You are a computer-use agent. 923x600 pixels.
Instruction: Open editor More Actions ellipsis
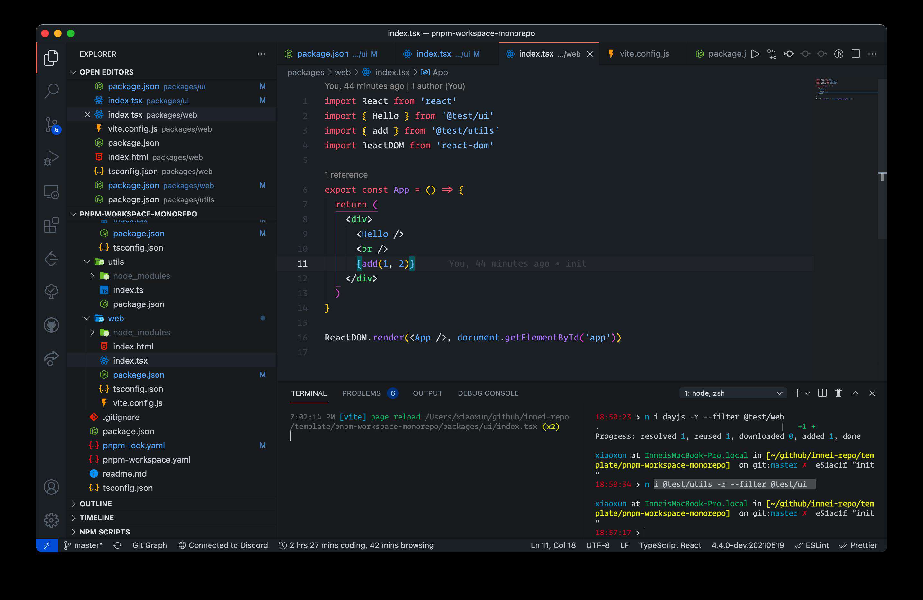tap(872, 54)
